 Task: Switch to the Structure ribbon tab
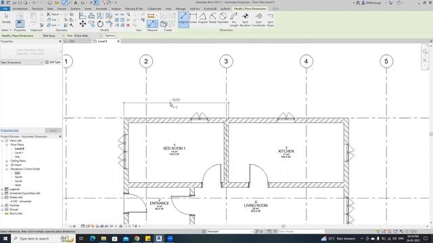tap(38, 9)
